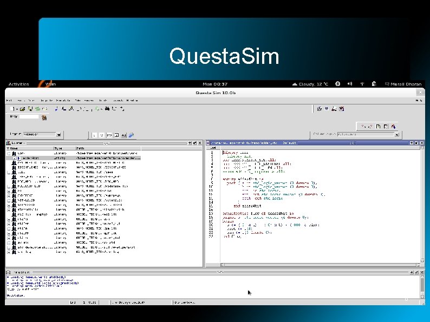The image size is (430, 322).
Task: Open the Vsim application menu in top bar
Action: tap(51, 84)
